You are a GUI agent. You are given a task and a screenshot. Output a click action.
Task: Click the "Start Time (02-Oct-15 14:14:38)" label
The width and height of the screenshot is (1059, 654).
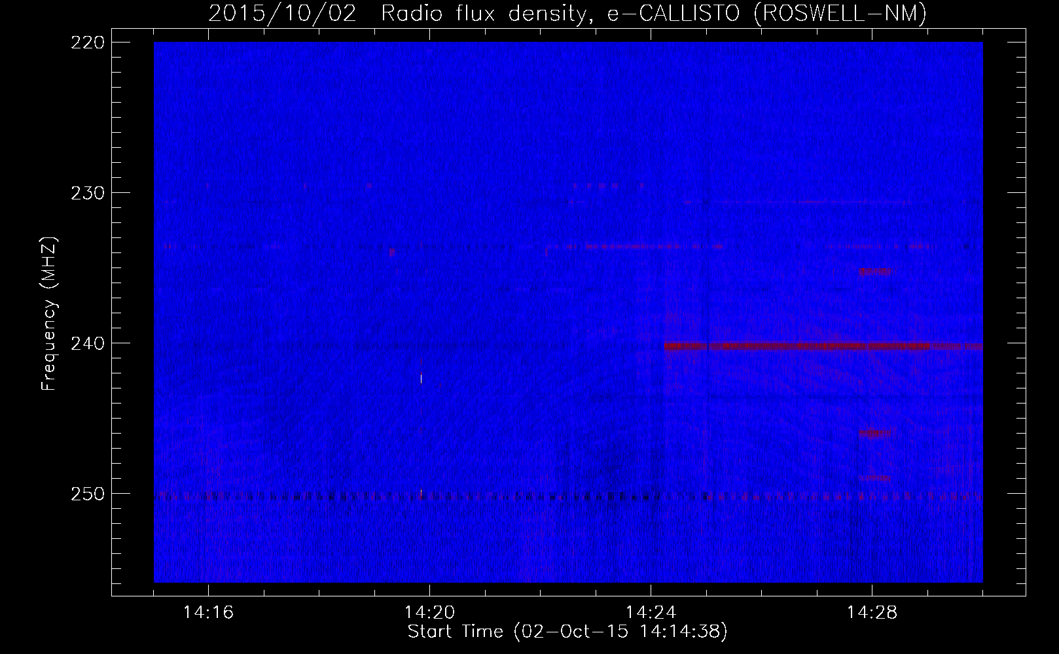coord(567,632)
